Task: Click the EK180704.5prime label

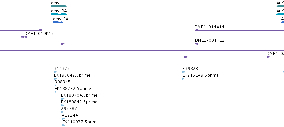Action: tap(79, 95)
